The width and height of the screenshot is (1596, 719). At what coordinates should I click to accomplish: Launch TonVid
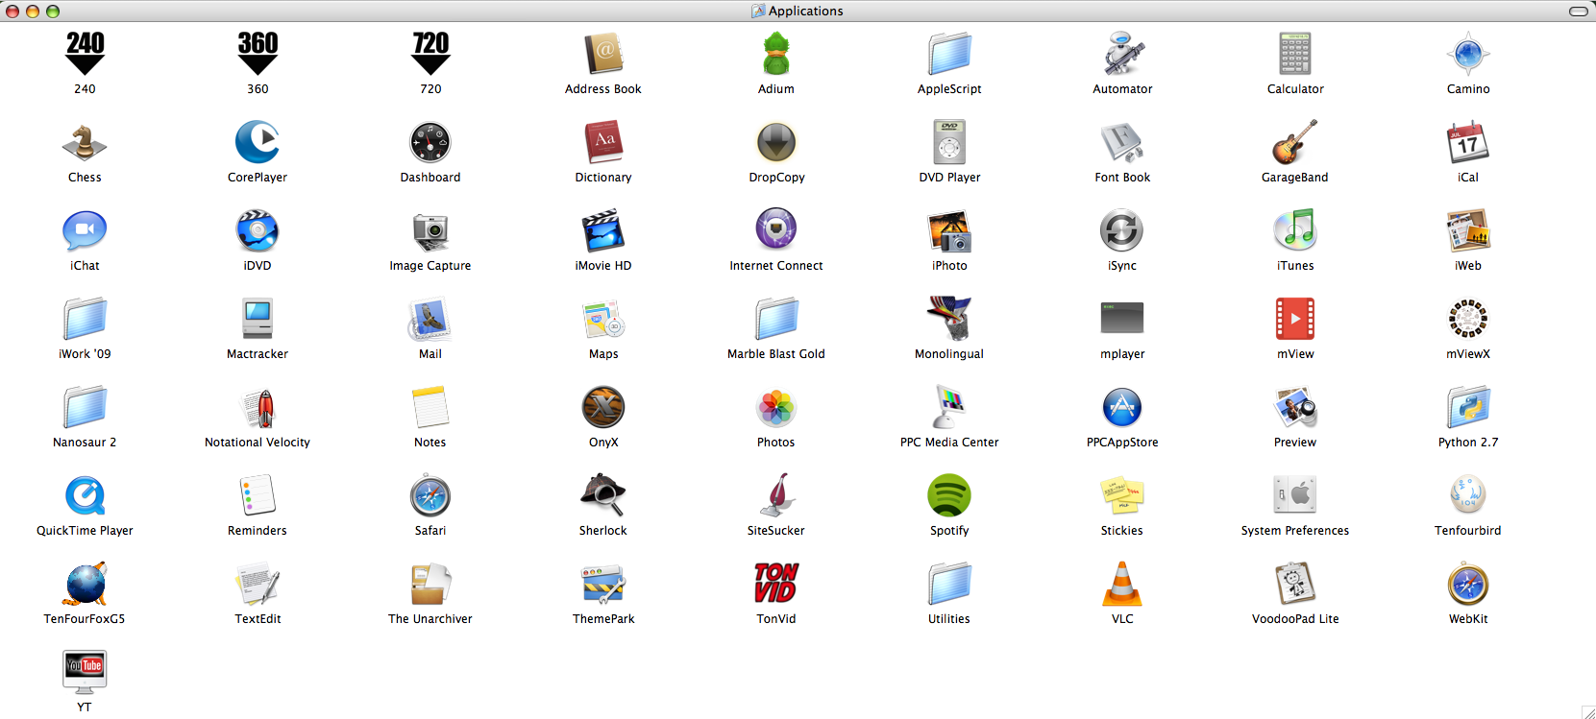(x=776, y=584)
